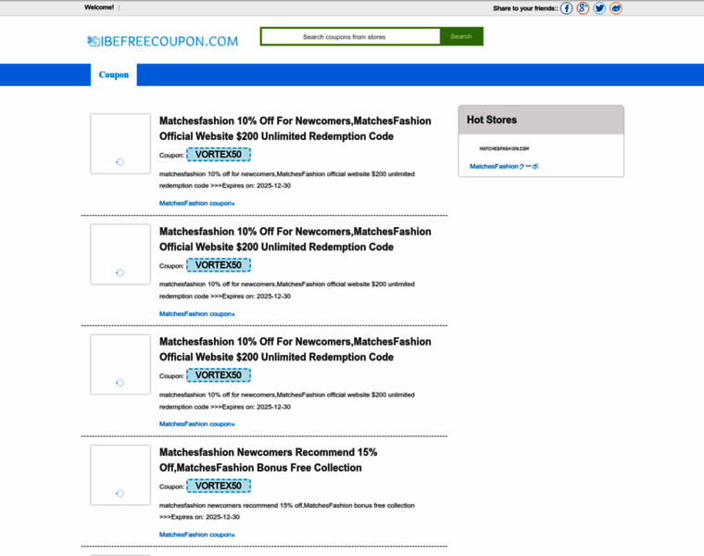This screenshot has width=704, height=556.
Task: Click the 'Welcome!' text in the top bar
Action: [99, 7]
